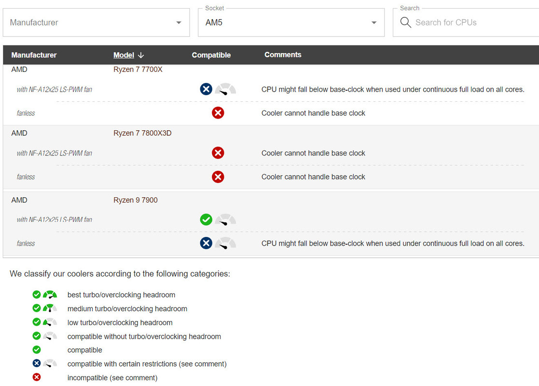Click 7700X fanless 'Cooler cannot handle base clock'

pyautogui.click(x=313, y=113)
